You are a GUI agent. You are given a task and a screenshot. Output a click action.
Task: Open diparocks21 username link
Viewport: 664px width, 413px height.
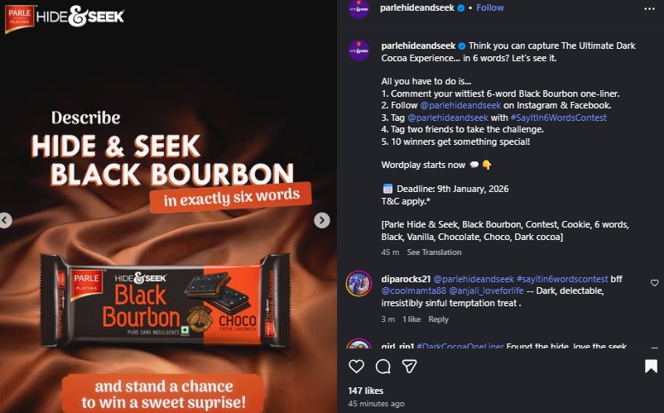[x=406, y=279]
